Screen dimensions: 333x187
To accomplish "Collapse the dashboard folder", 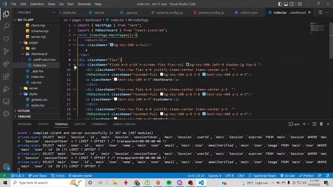I will (x=23, y=54).
